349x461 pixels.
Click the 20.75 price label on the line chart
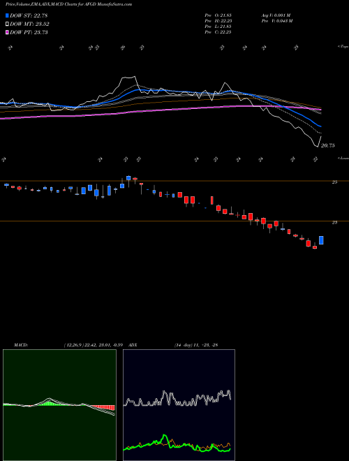[327, 145]
